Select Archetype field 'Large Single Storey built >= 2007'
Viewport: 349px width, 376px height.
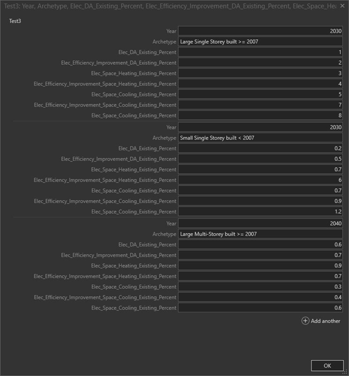[x=260, y=41]
